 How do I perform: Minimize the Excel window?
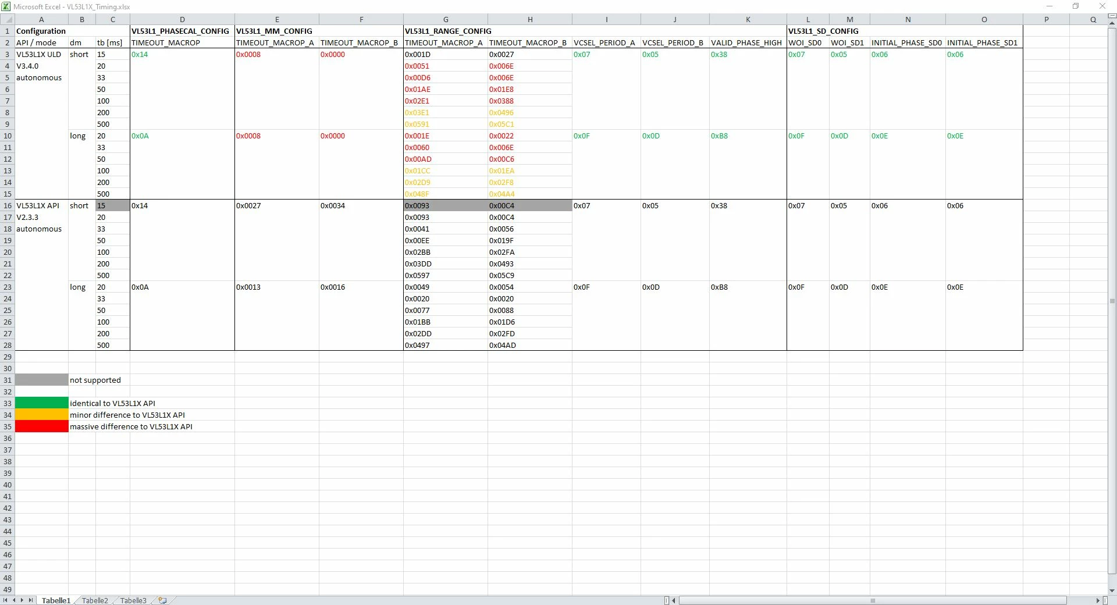1050,6
